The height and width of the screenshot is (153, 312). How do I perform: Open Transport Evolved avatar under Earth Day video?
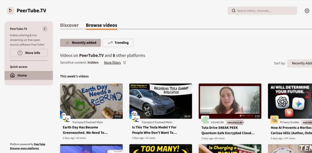pyautogui.click(x=66, y=120)
